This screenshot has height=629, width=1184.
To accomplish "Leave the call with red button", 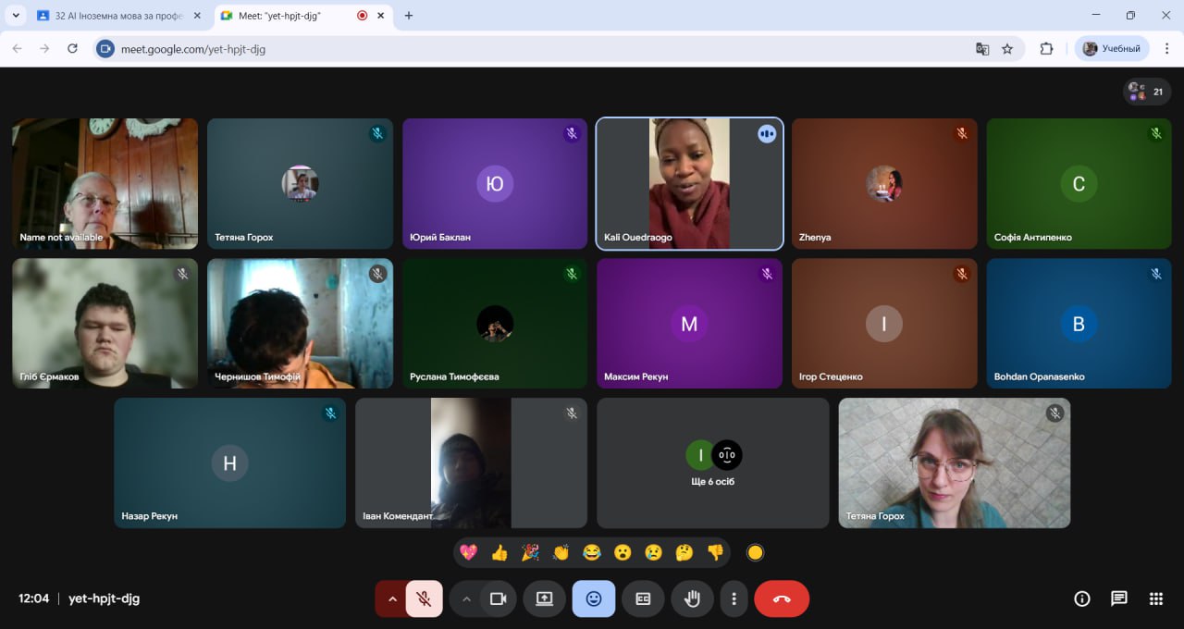I will pos(782,598).
